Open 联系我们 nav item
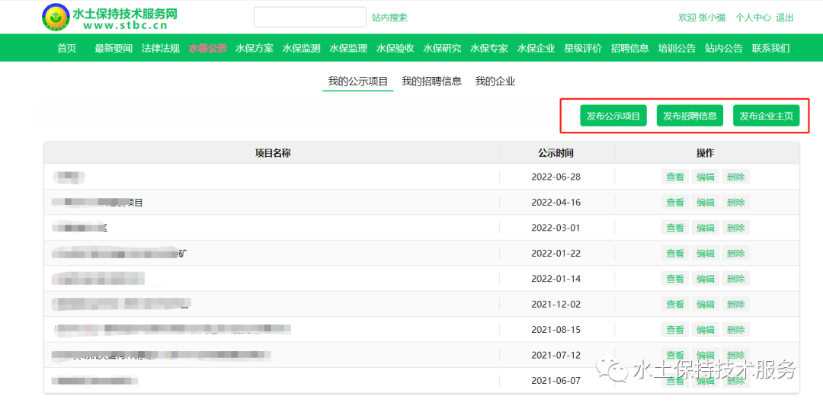 (770, 48)
